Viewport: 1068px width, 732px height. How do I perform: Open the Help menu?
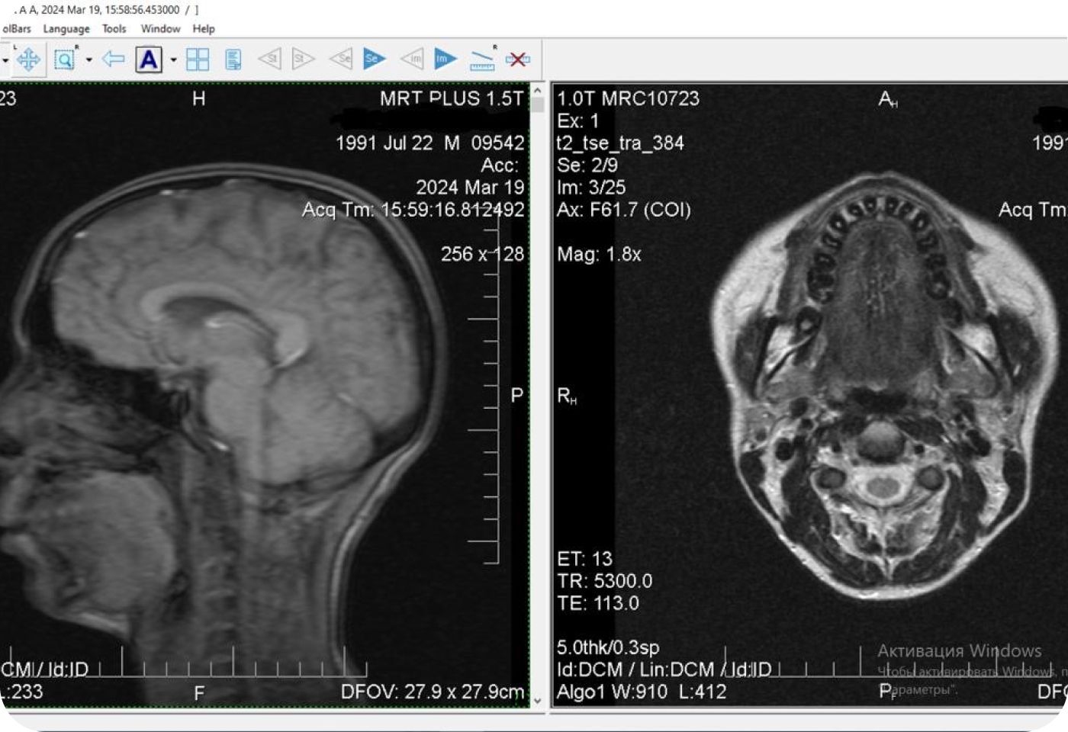coord(204,29)
